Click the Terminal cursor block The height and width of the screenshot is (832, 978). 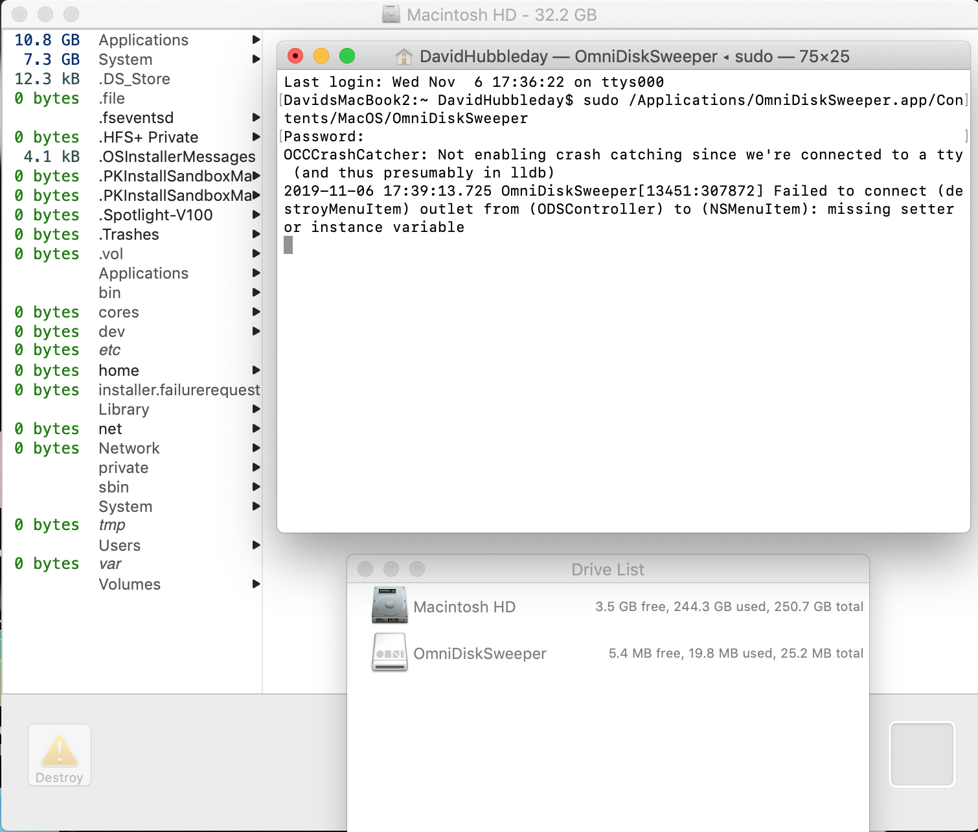pos(288,245)
